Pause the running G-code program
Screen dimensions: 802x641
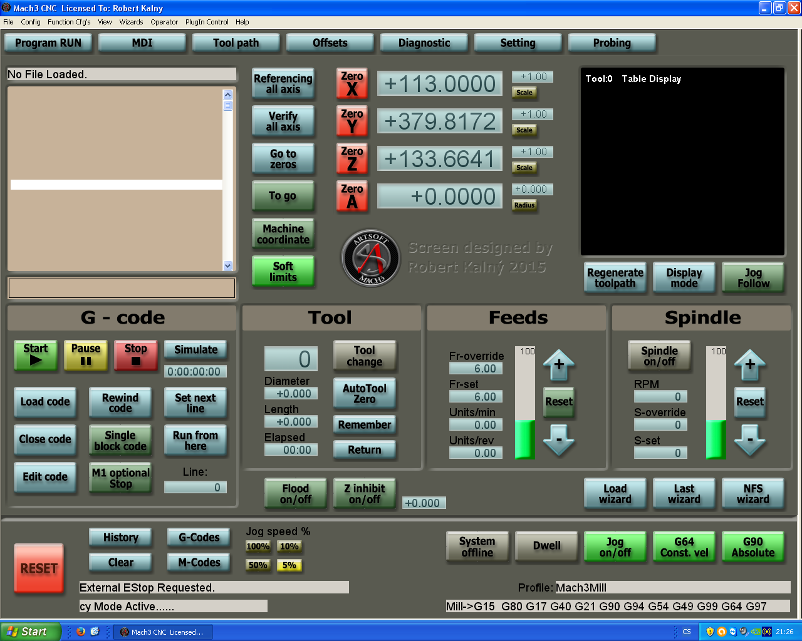tap(86, 355)
